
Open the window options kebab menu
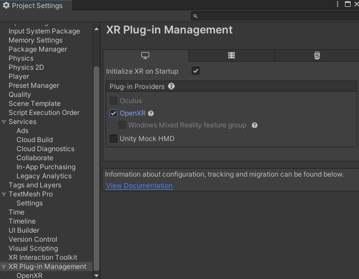coord(337,4)
